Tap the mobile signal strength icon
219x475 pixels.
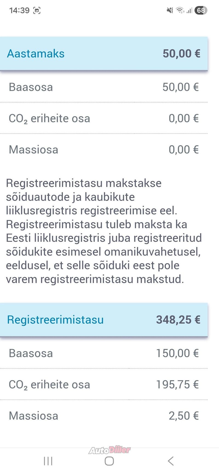(189, 10)
